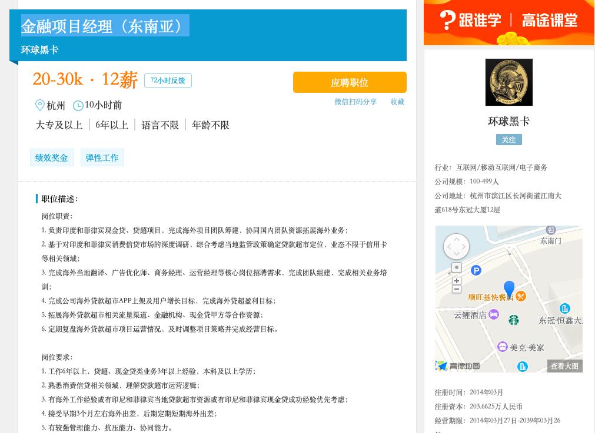The height and width of the screenshot is (433, 595).
Task: Click the location pin icon beside 杭州
Action: tap(39, 106)
